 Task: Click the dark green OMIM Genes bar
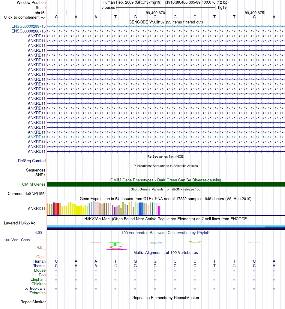[166, 184]
